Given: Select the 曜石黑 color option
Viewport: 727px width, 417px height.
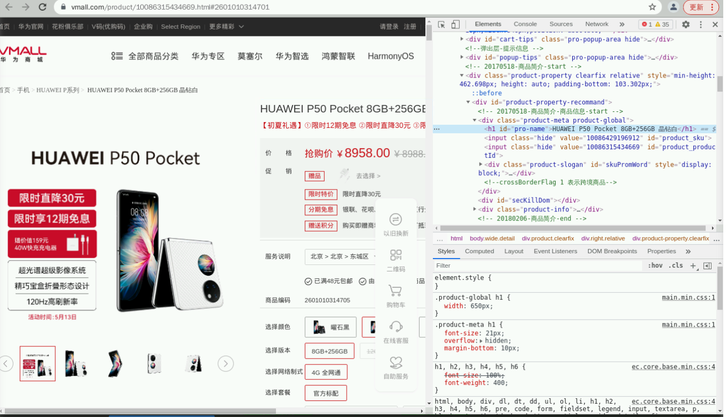Looking at the screenshot, I should (x=331, y=327).
